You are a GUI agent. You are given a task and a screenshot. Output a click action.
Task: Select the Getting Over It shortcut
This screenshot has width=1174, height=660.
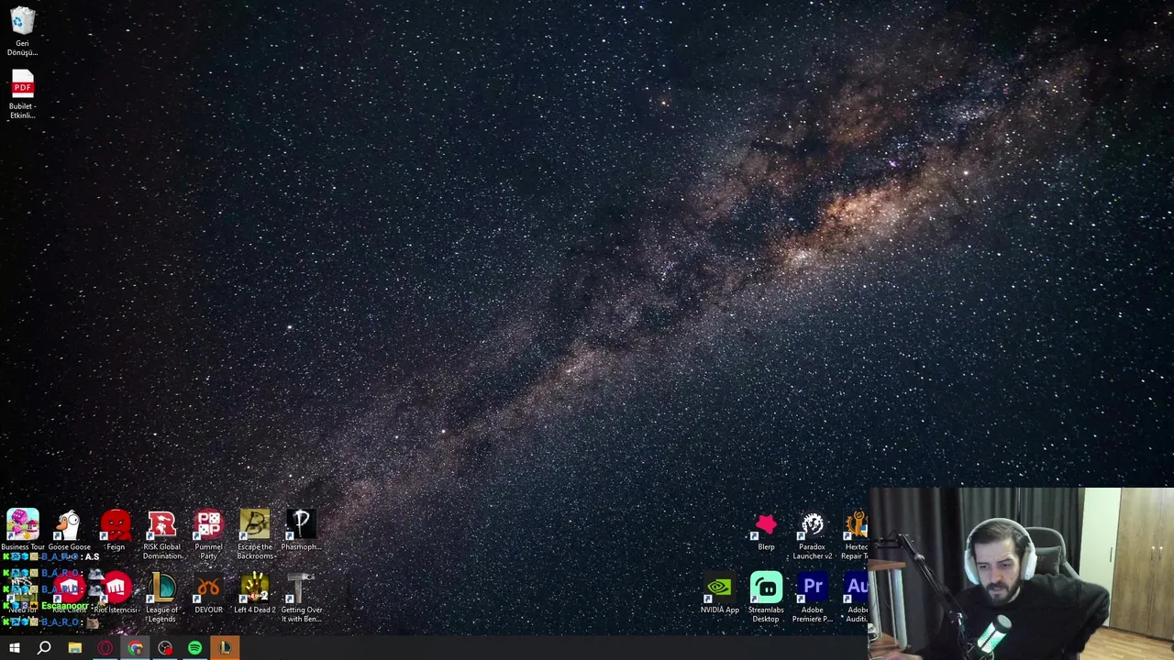click(301, 598)
